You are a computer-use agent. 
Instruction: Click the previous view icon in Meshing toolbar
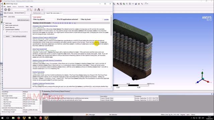133,4
